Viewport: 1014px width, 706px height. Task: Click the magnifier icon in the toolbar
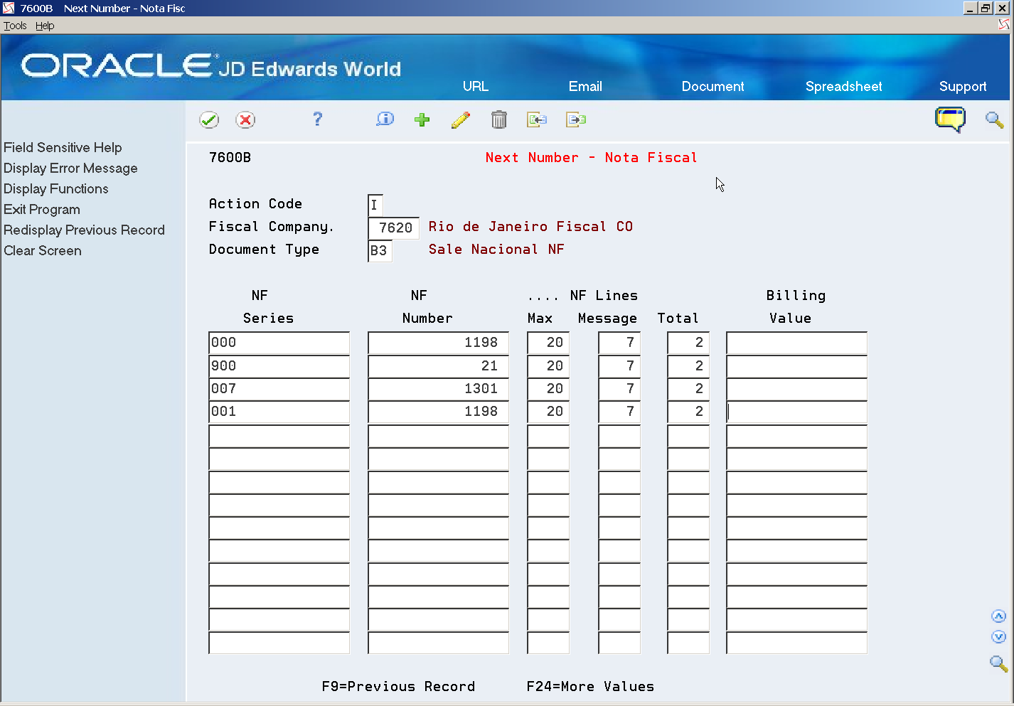coord(994,119)
